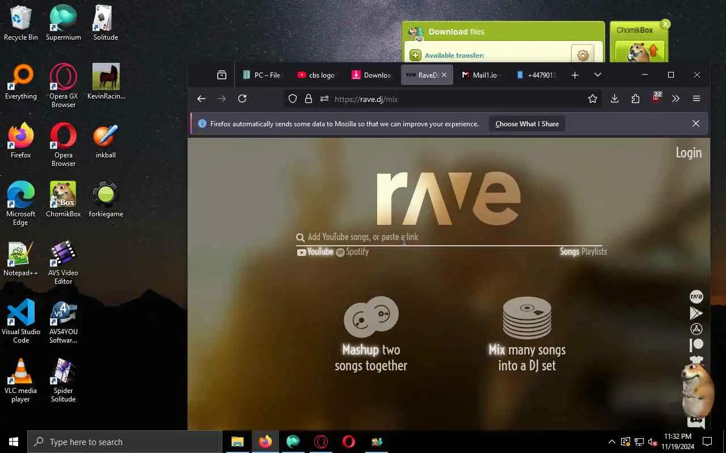
Task: Select the Spotify source option
Action: click(x=352, y=252)
